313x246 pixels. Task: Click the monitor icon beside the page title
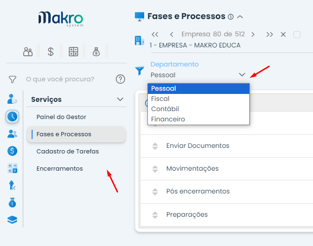[140, 17]
